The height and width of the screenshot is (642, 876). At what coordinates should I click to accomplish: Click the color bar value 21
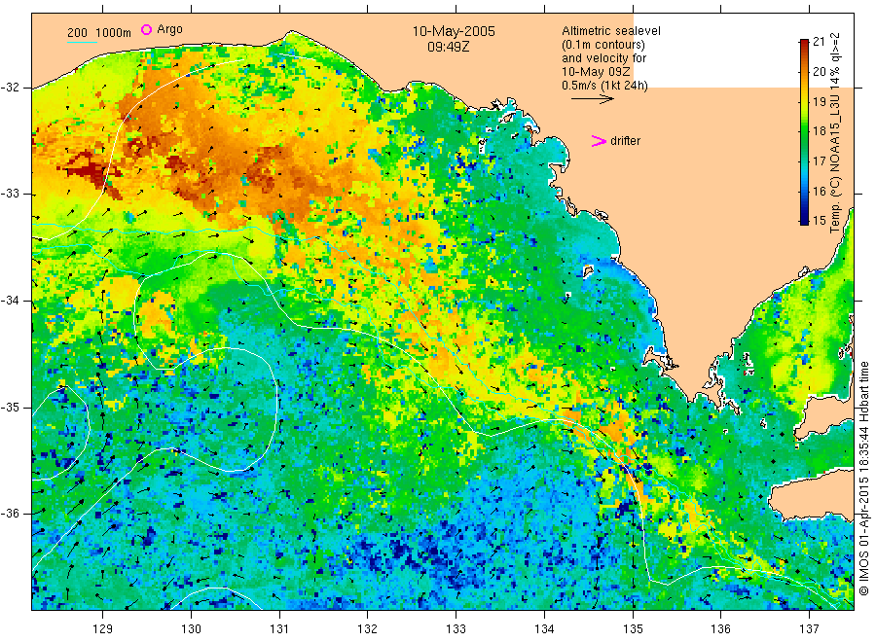point(819,41)
